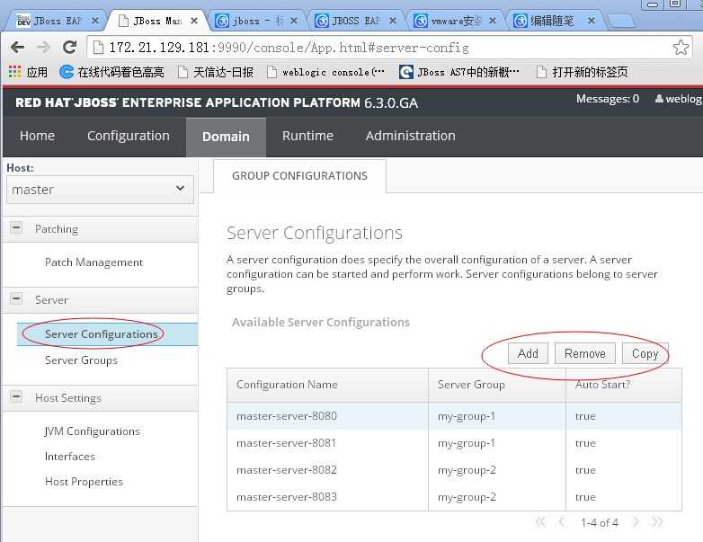Click the browser forward arrow
The width and height of the screenshot is (703, 542).
pos(43,47)
